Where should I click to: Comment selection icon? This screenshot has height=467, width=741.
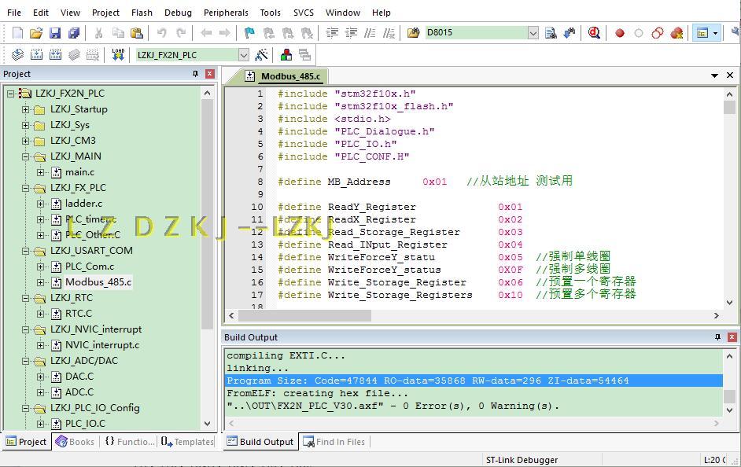click(x=370, y=32)
